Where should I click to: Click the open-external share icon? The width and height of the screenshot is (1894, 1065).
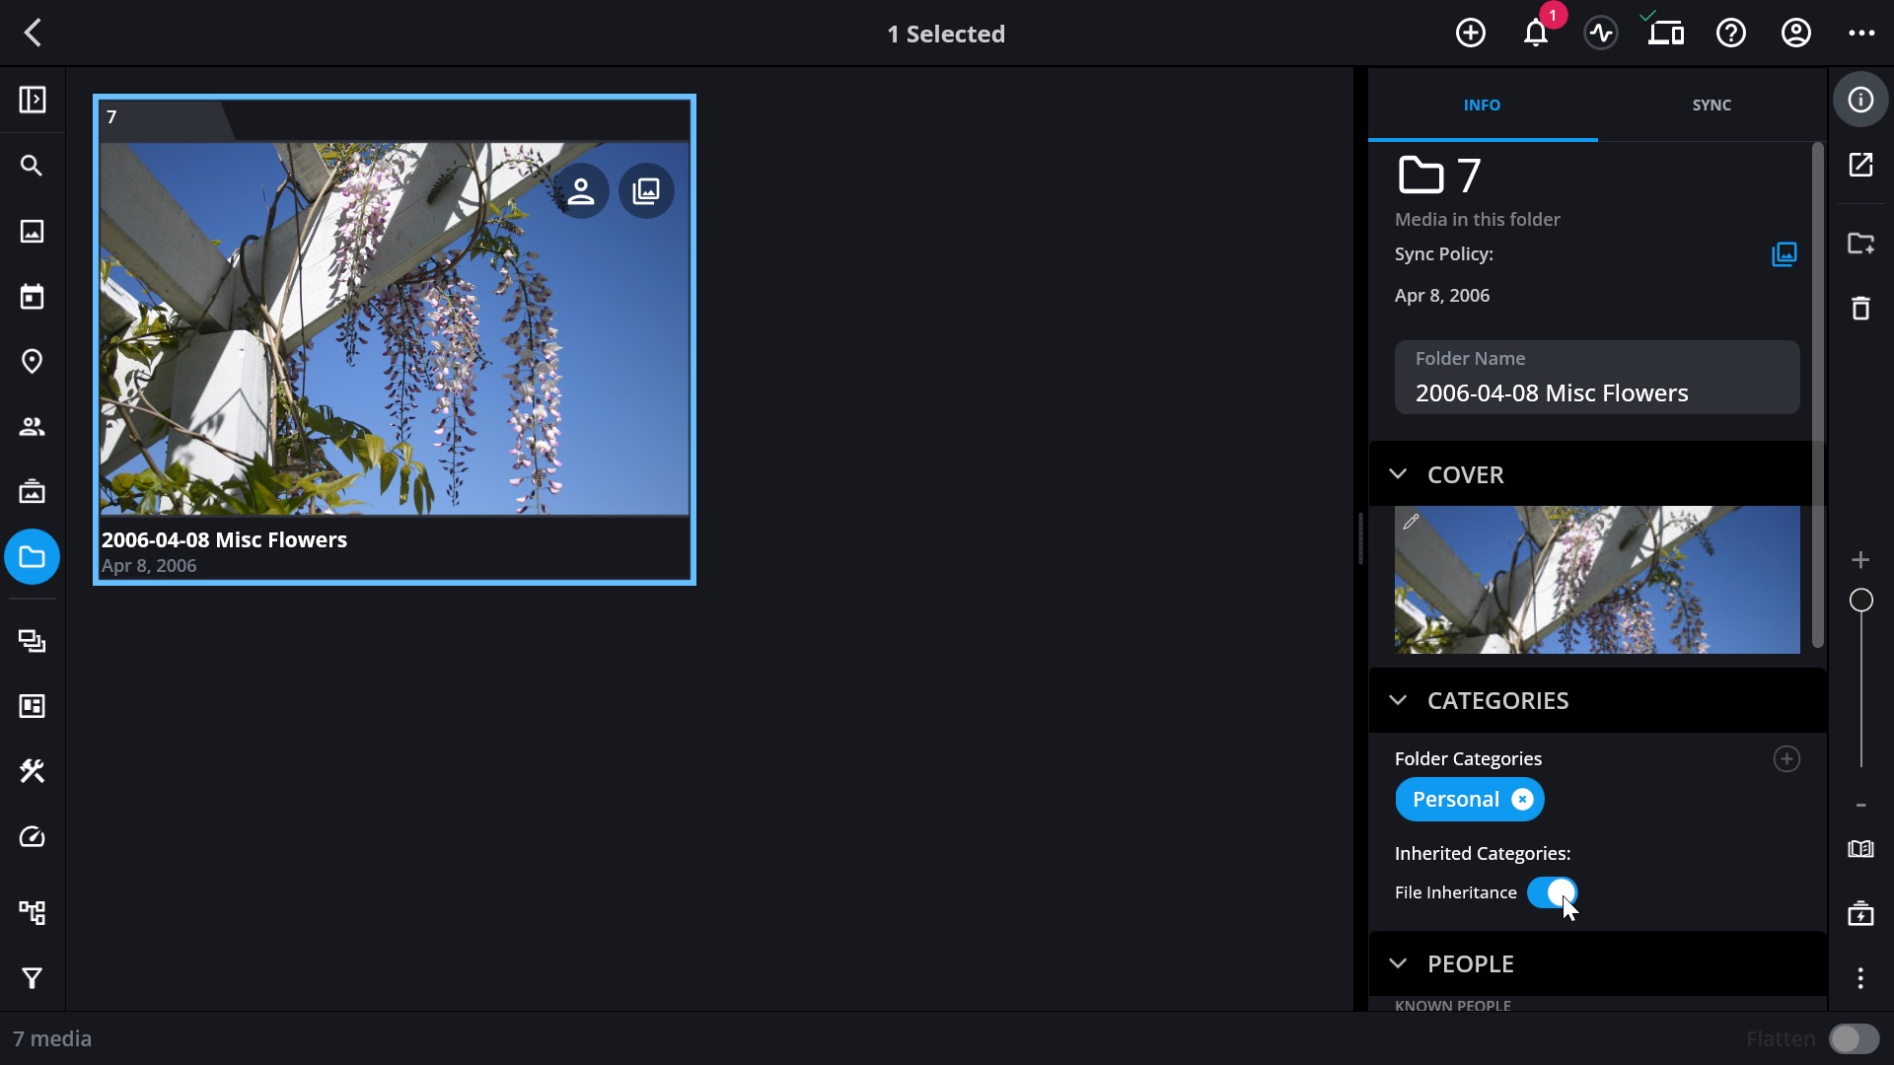(1860, 165)
